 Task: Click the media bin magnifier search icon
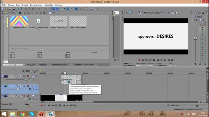[57, 13]
